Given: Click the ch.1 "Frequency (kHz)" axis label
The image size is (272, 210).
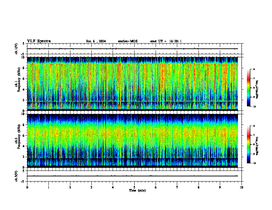Looking at the screenshot, I should (19, 80).
